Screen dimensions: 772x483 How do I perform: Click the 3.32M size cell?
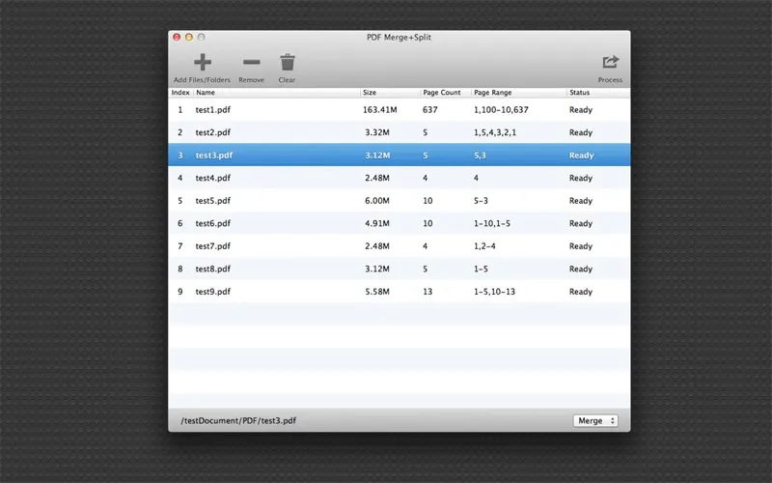[x=377, y=132]
